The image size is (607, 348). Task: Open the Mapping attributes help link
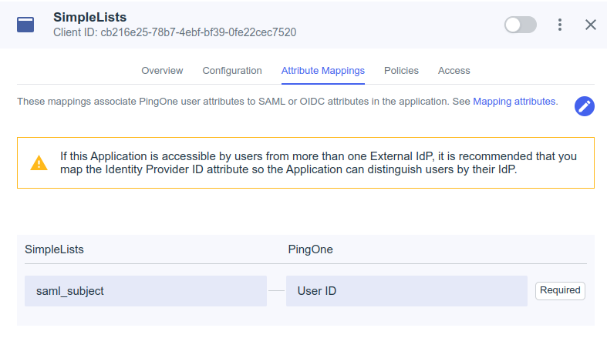(514, 102)
